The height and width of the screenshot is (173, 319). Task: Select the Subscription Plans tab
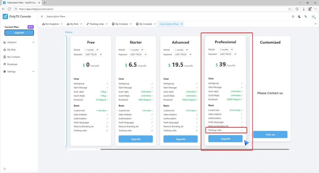[169, 24]
